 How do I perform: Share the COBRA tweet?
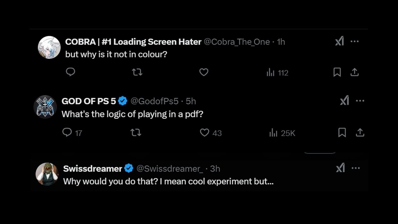[x=354, y=72]
